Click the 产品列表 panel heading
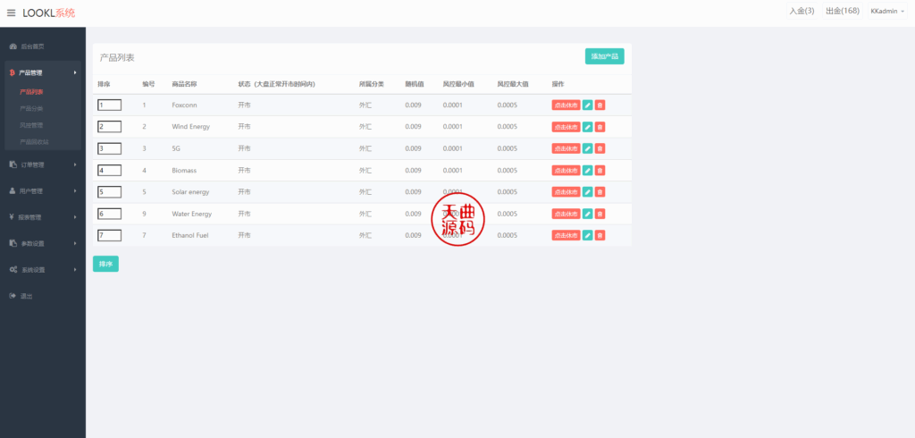This screenshot has height=438, width=915. pos(117,58)
